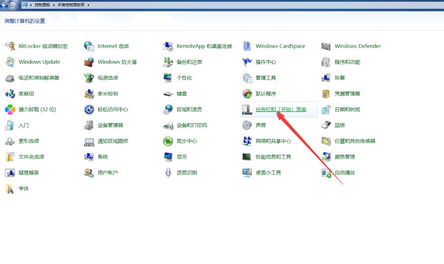Expand arrow after 所有控制面板项 breadcrumb
This screenshot has width=444, height=264.
coord(88,5)
